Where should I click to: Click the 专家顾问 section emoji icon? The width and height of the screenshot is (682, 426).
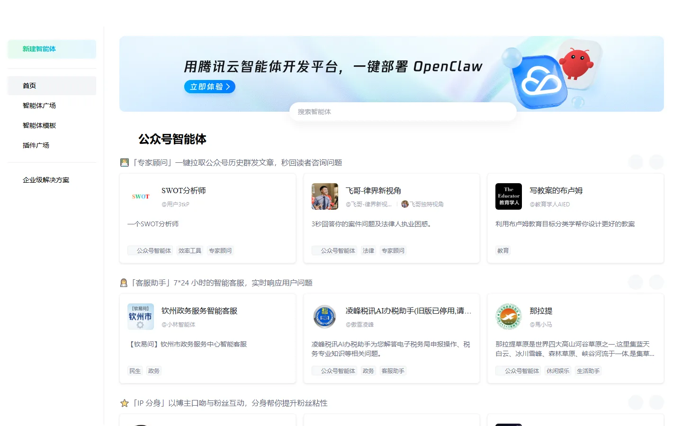click(x=125, y=162)
